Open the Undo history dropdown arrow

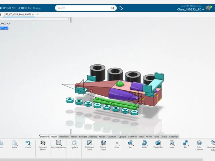(x=31, y=146)
